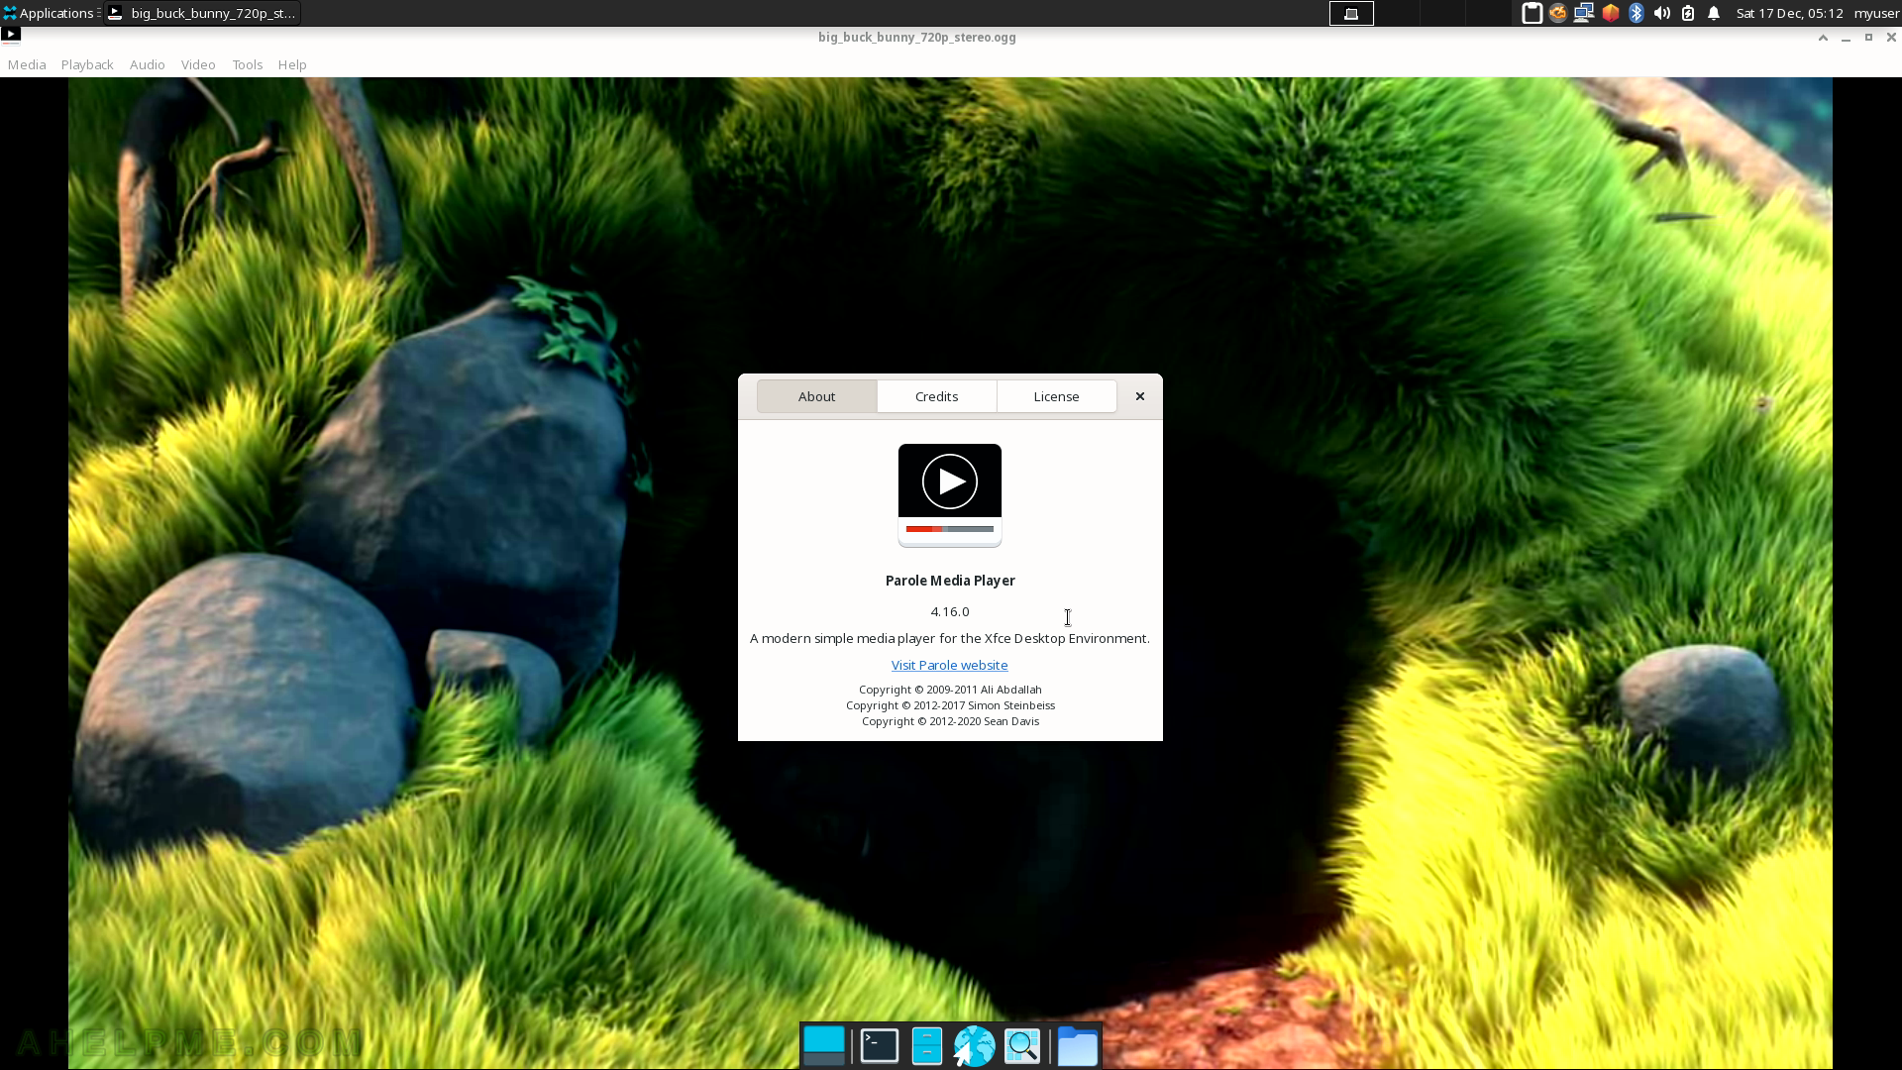Open the Application Finder dock icon
This screenshot has height=1070, width=1902.
point(1022,1046)
